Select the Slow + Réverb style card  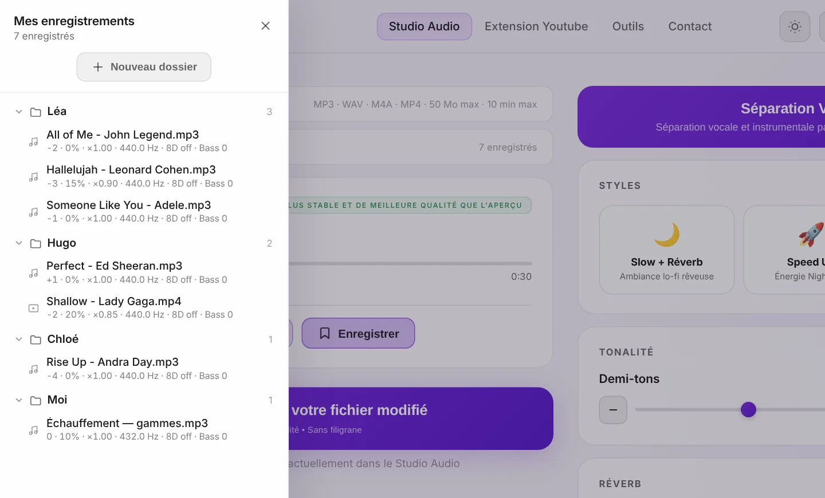pos(667,250)
